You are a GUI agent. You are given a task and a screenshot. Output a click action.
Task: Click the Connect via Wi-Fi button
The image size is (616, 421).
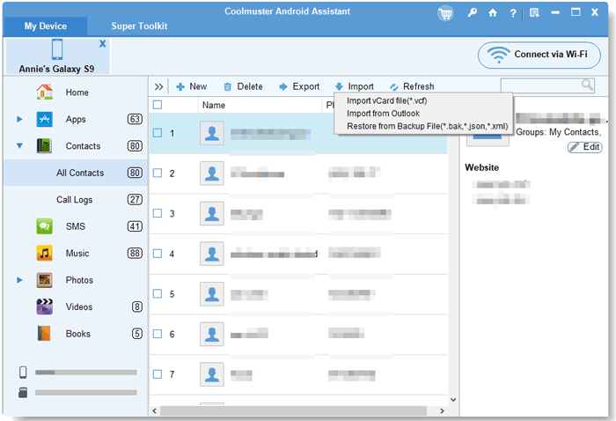(539, 55)
